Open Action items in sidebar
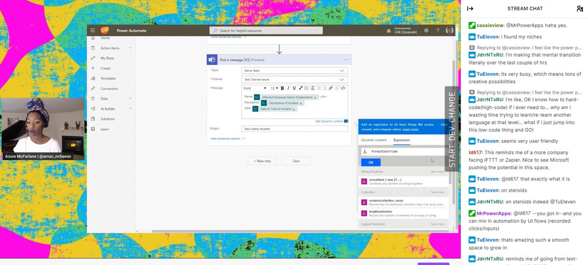This screenshot has height=265, width=588. click(x=110, y=48)
